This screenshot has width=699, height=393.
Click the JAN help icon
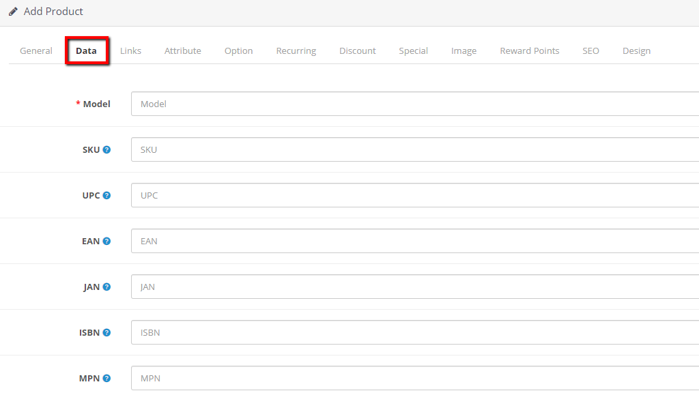pos(105,286)
